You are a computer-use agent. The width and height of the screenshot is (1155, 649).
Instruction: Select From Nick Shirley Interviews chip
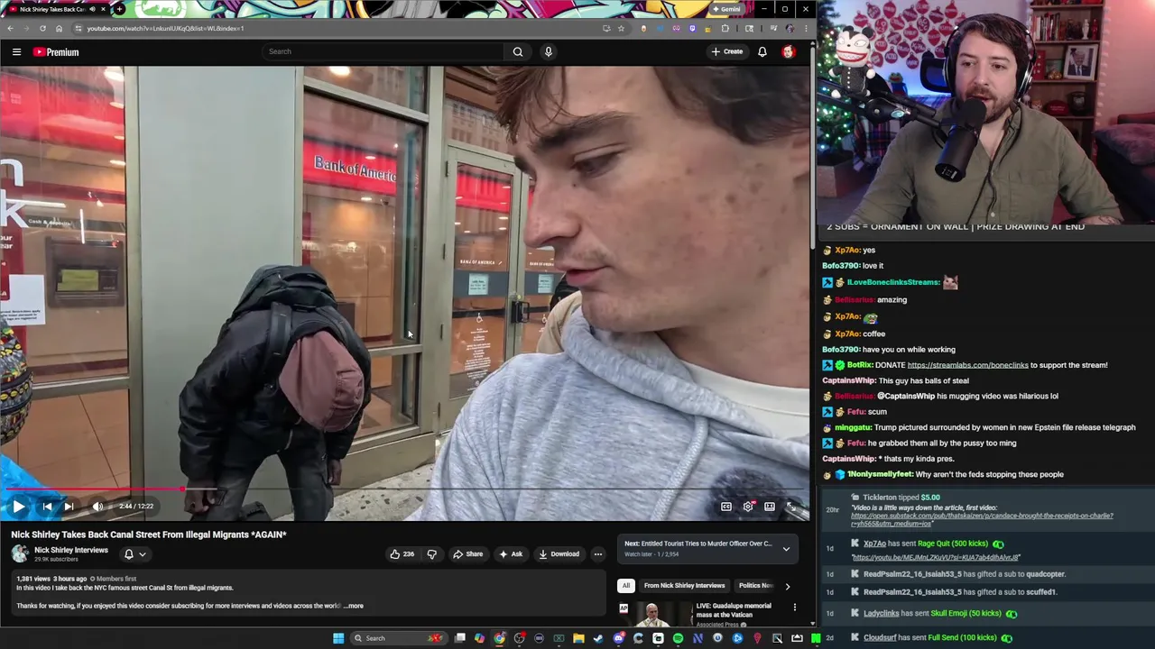pyautogui.click(x=684, y=586)
